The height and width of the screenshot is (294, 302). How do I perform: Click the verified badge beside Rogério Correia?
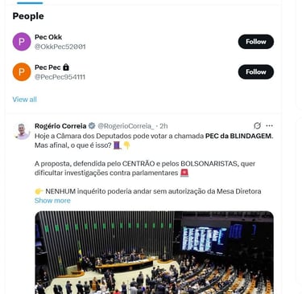(92, 125)
